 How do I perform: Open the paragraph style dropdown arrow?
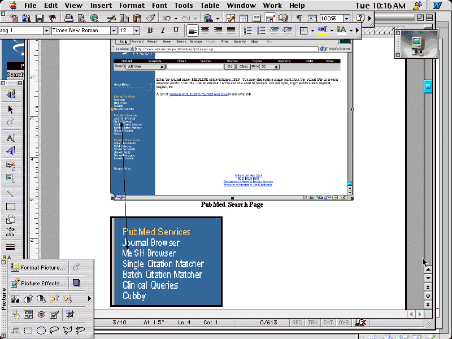[46, 31]
